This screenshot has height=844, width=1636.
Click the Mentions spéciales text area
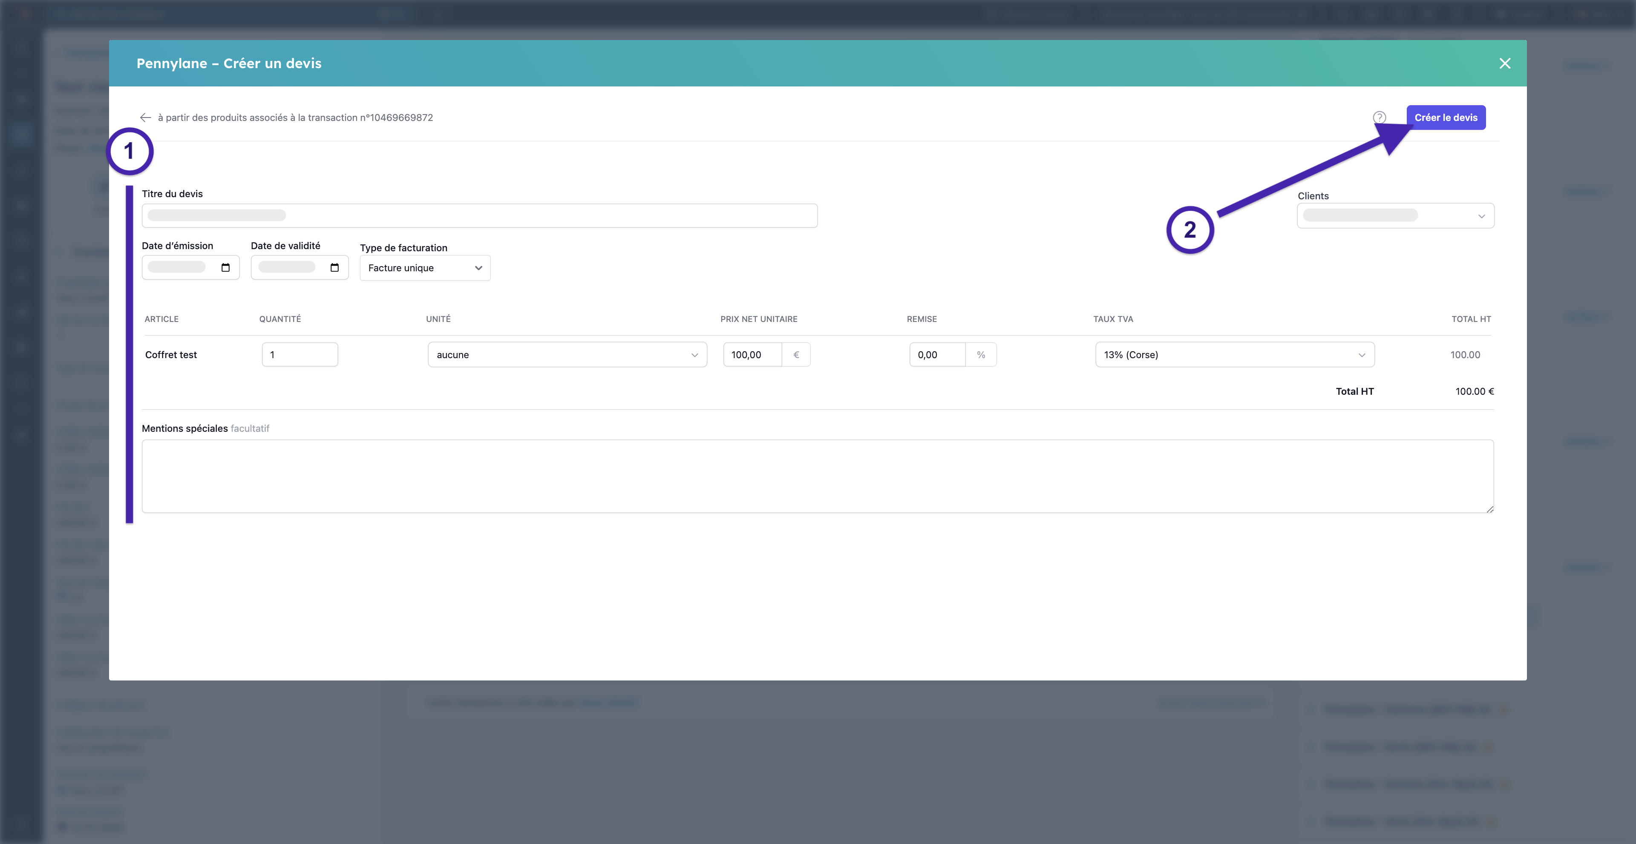point(818,476)
